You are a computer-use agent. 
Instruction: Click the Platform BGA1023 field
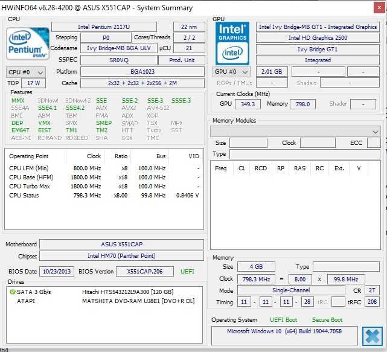tap(142, 72)
